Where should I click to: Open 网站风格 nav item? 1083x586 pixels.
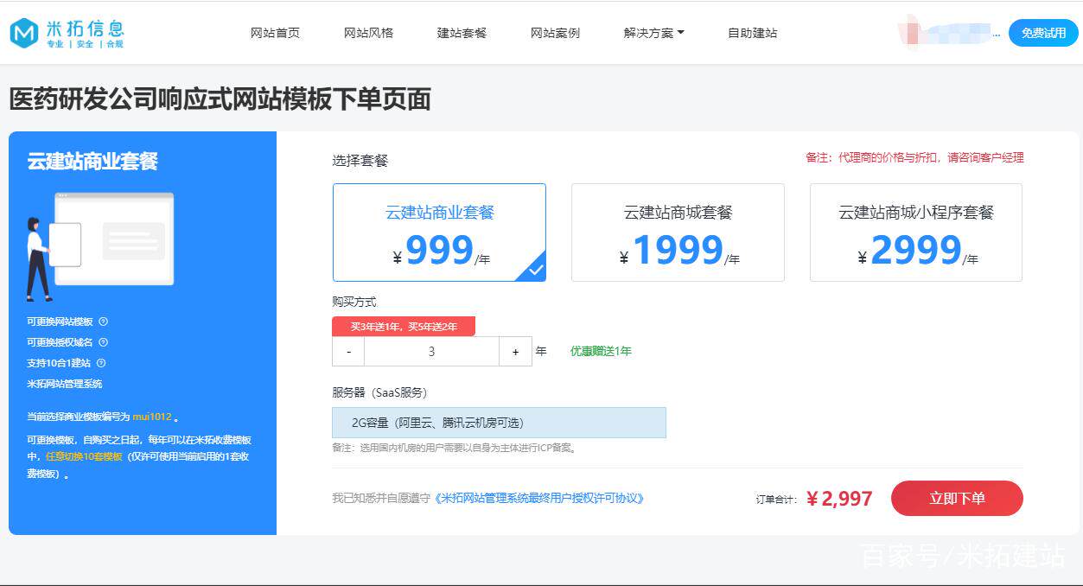coord(368,33)
